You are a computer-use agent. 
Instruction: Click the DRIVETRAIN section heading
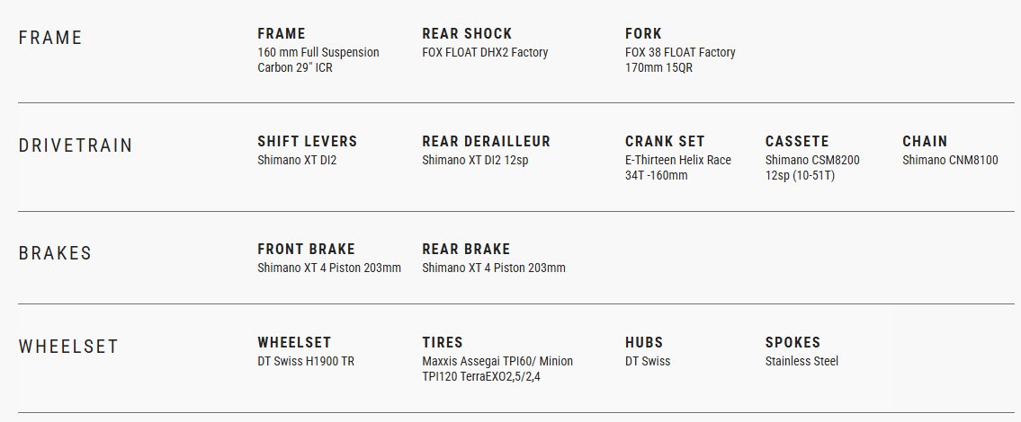pyautogui.click(x=76, y=145)
